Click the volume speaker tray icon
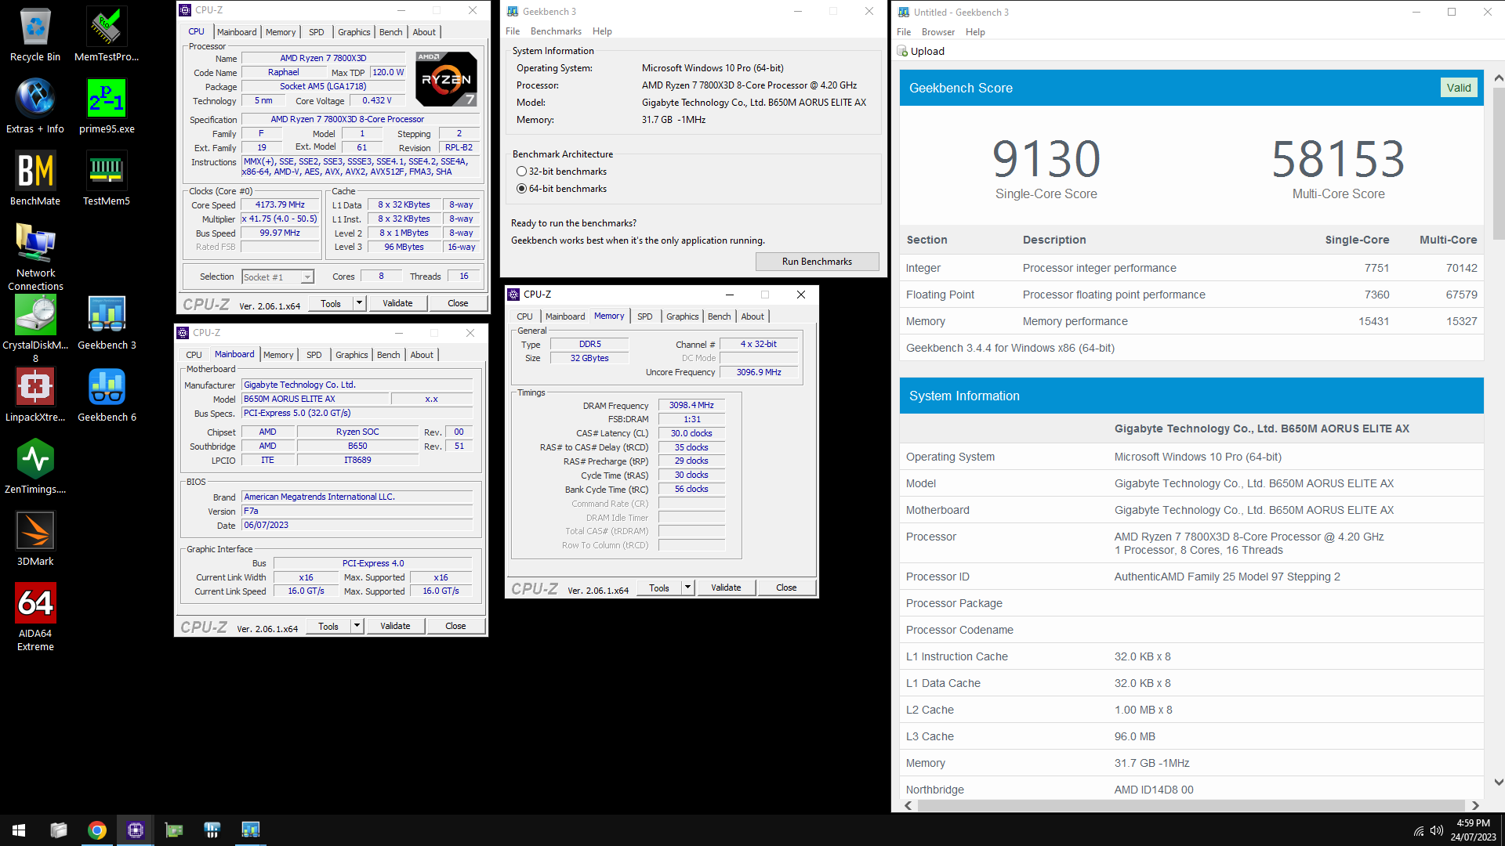The height and width of the screenshot is (846, 1505). [1437, 830]
